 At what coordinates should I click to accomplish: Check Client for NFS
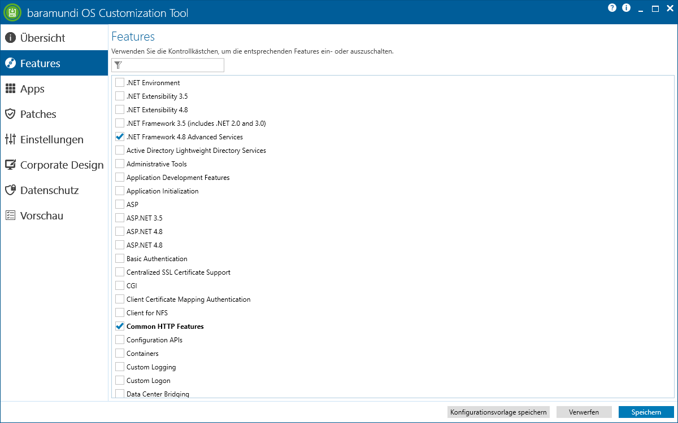120,312
